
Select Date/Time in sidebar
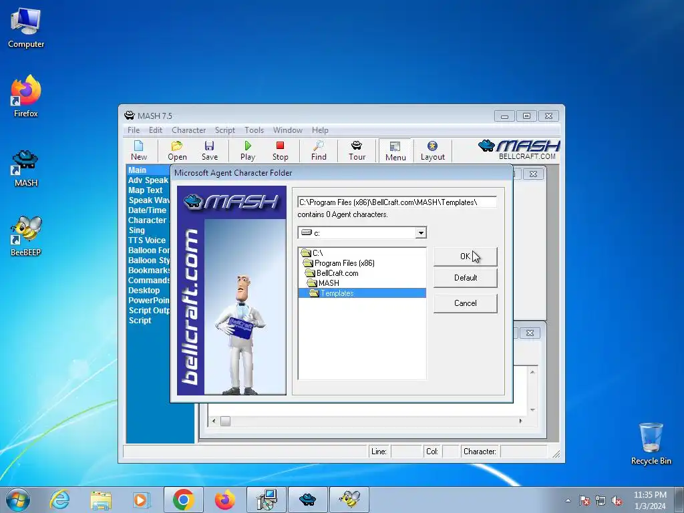pos(148,210)
